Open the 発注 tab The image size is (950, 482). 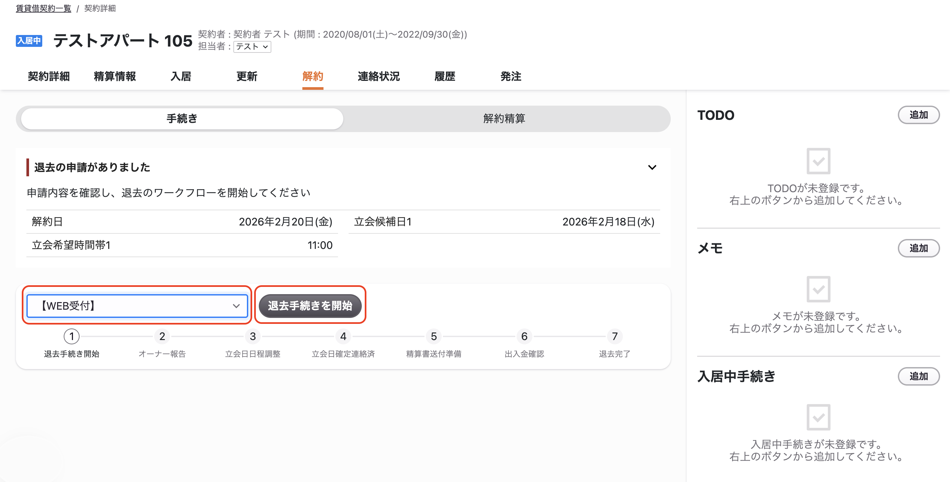511,76
